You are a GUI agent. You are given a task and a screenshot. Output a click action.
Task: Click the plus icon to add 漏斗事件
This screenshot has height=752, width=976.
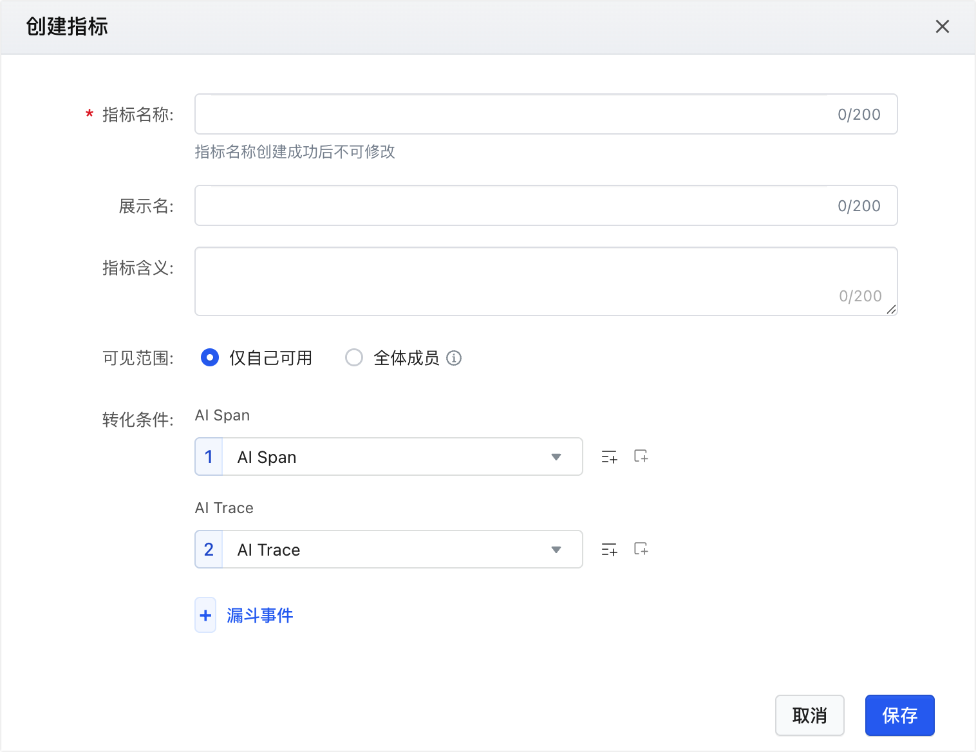[205, 616]
